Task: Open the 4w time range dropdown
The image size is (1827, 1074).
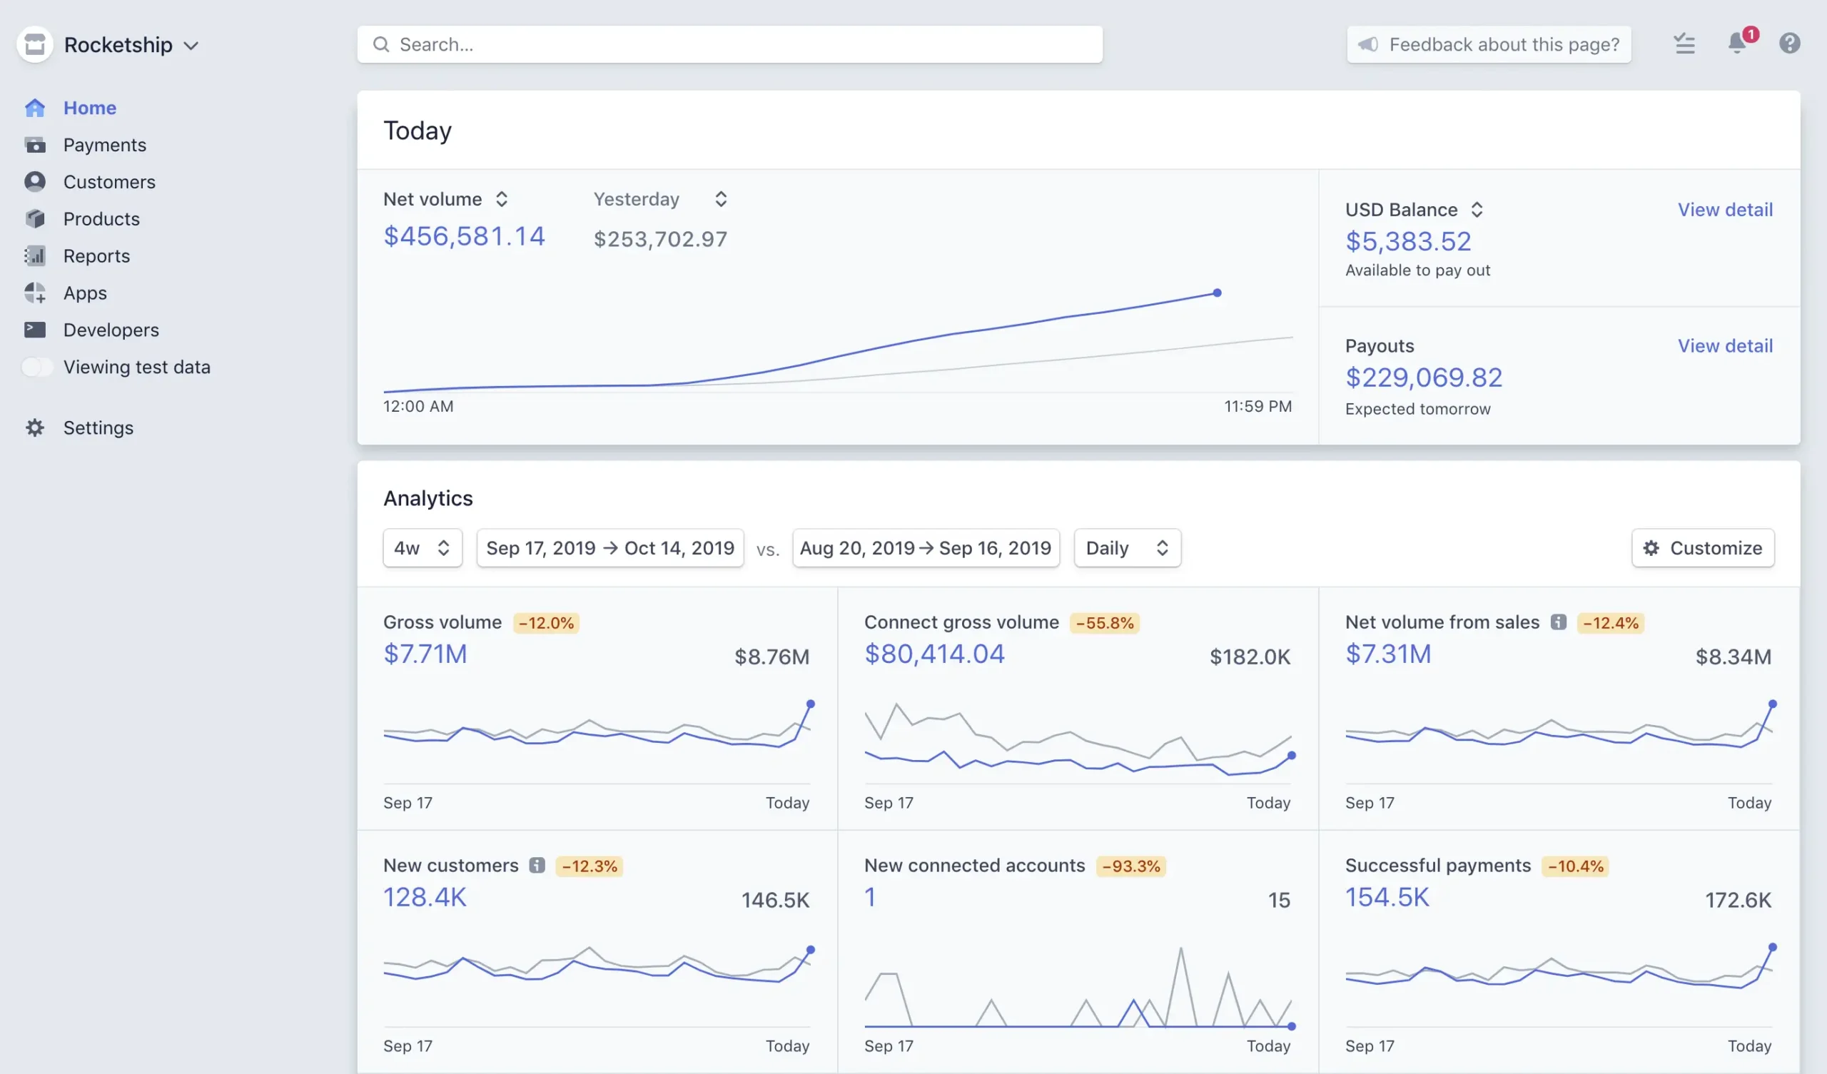Action: pyautogui.click(x=422, y=548)
